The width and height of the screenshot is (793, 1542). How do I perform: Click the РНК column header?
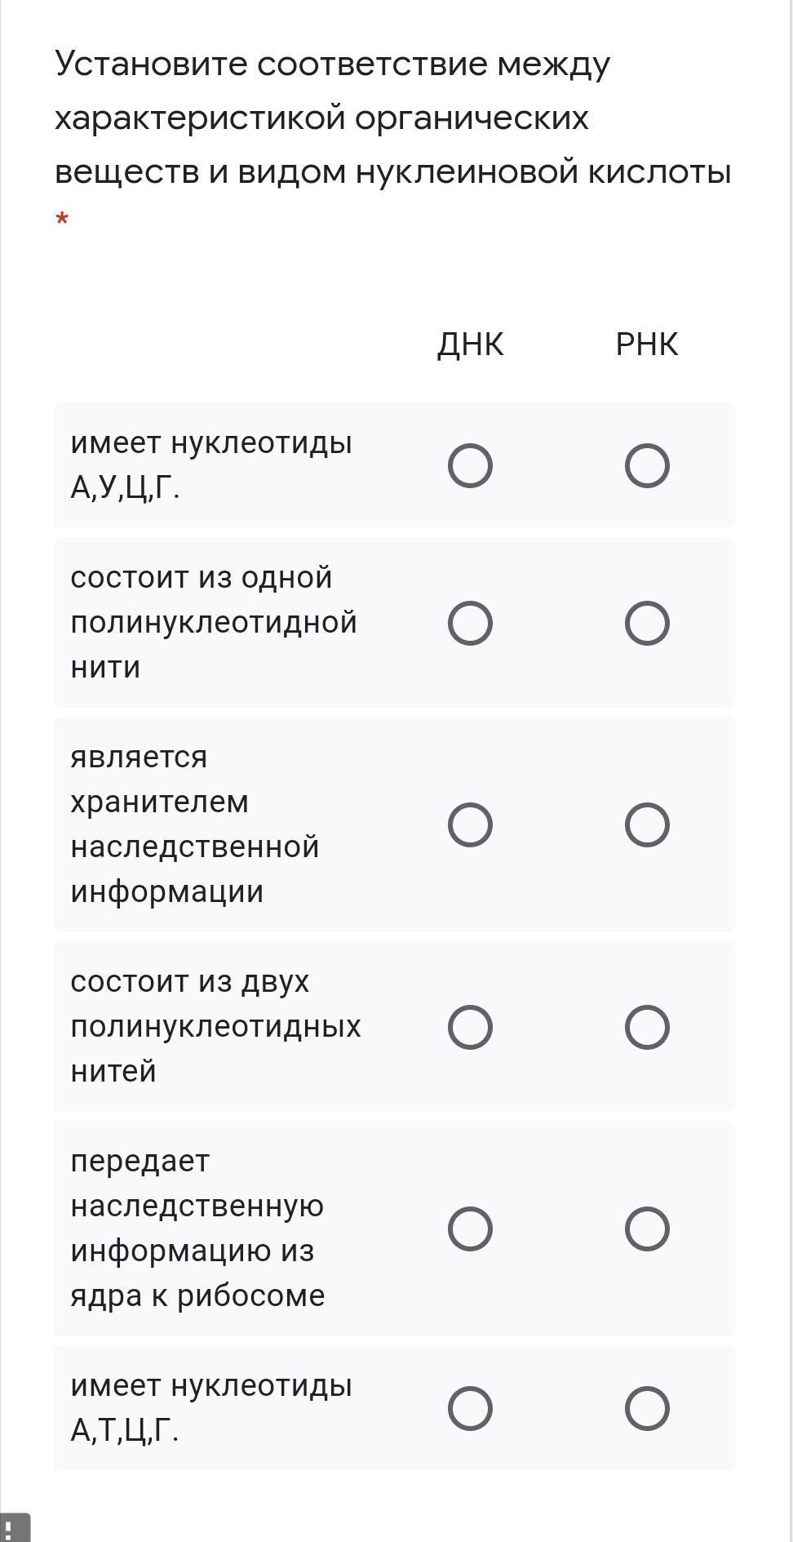[x=647, y=344]
